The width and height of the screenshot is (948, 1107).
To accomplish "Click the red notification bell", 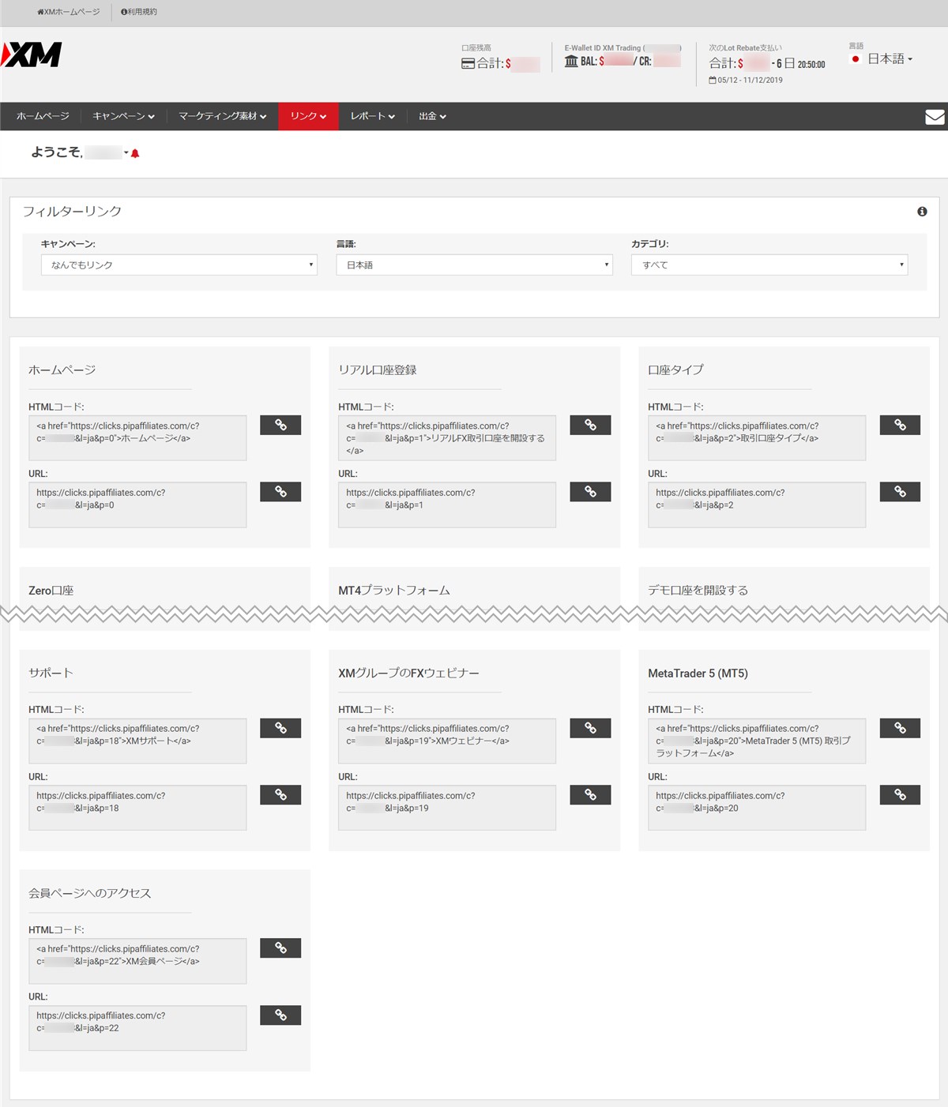I will tap(135, 153).
